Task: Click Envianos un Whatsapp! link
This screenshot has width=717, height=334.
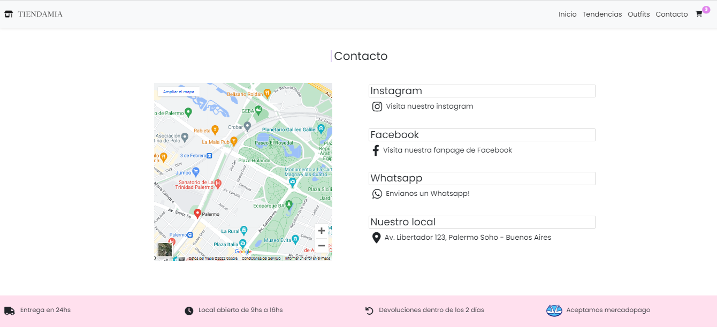Action: 428,194
